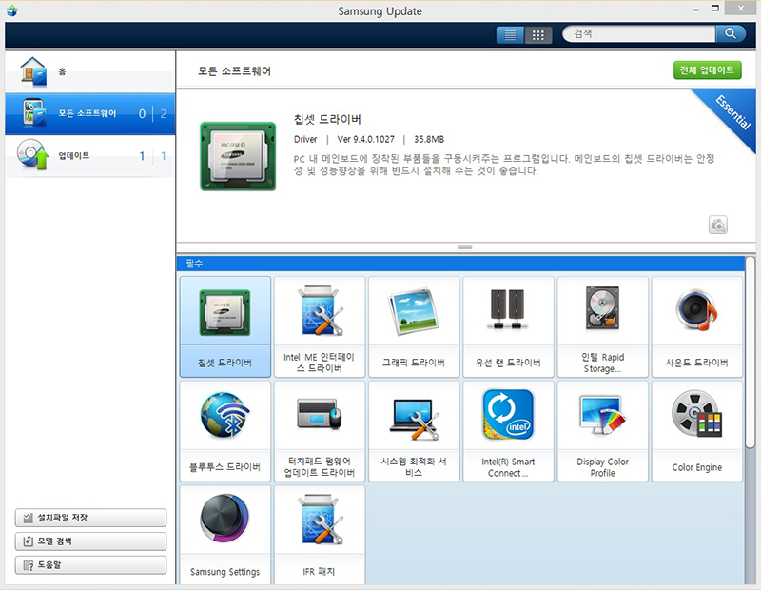The height and width of the screenshot is (590, 761).
Task: Click the 전체 업데이트 green button
Action: pyautogui.click(x=707, y=70)
